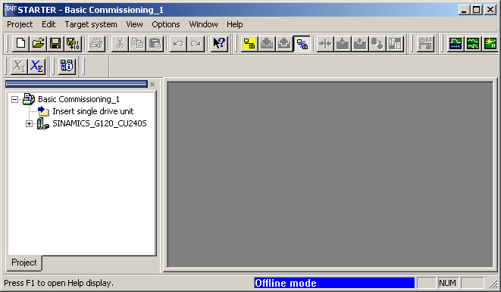
Task: Open a project with the folder icon
Action: [x=38, y=43]
